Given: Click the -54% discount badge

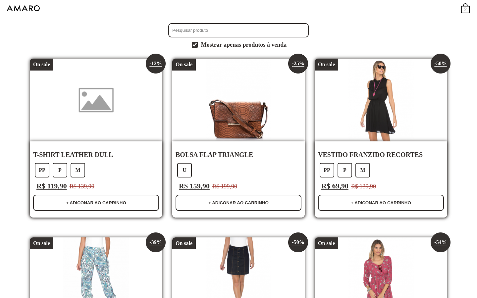Looking at the screenshot, I should [441, 242].
